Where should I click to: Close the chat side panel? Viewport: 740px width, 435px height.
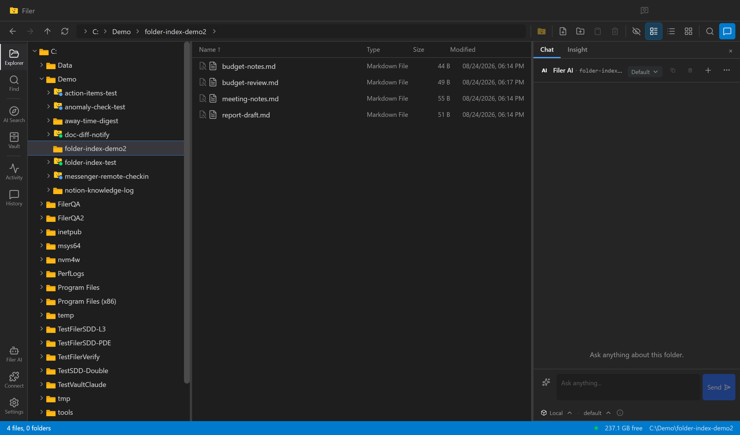coord(730,51)
